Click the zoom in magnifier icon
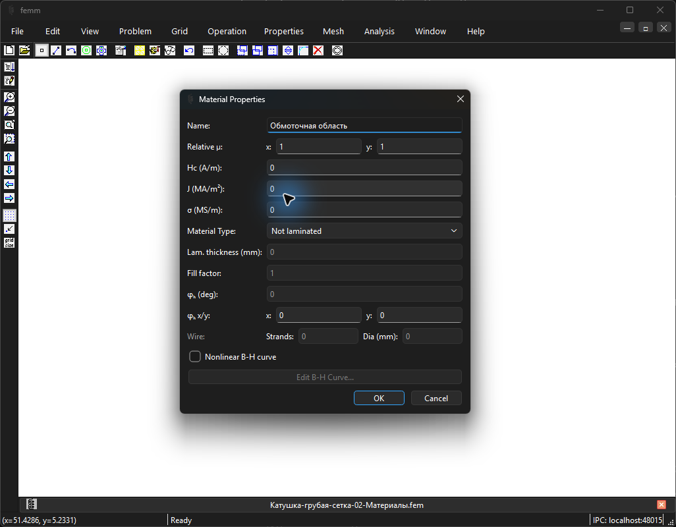 tap(9, 97)
